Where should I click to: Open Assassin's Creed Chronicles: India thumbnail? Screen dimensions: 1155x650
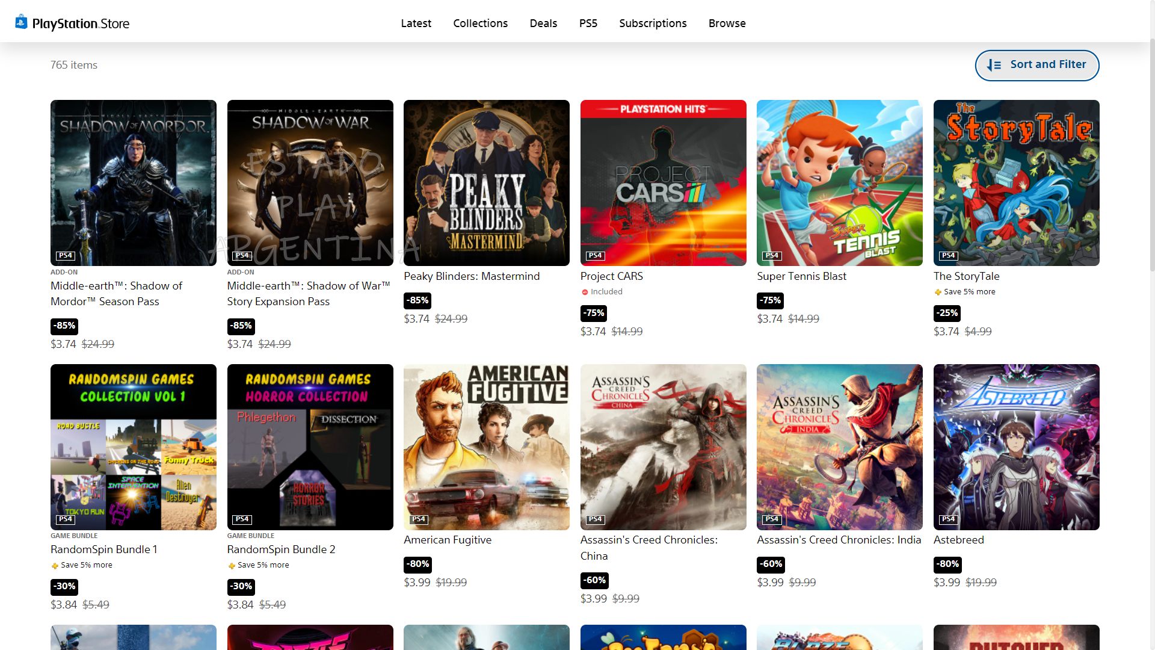coord(839,447)
